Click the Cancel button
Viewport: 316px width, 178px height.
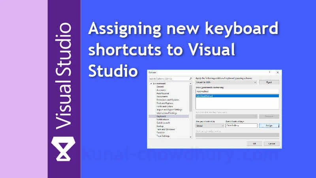point(271,144)
